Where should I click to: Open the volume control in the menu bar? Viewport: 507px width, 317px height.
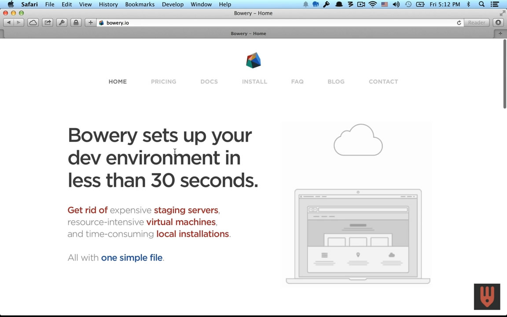[396, 4]
